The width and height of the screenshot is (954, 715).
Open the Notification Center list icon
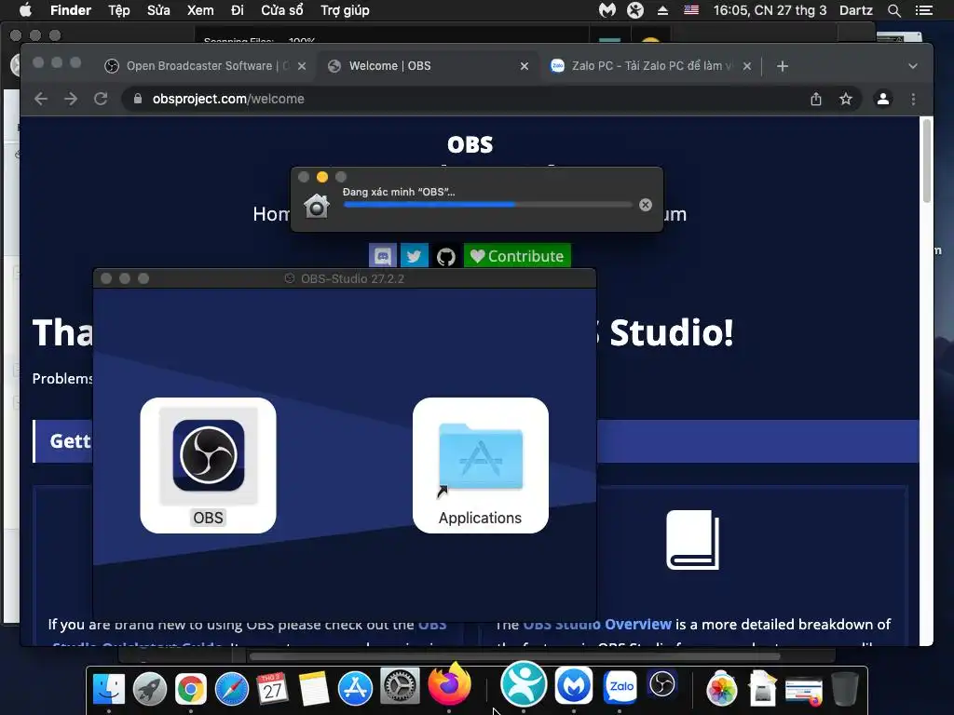click(x=923, y=10)
